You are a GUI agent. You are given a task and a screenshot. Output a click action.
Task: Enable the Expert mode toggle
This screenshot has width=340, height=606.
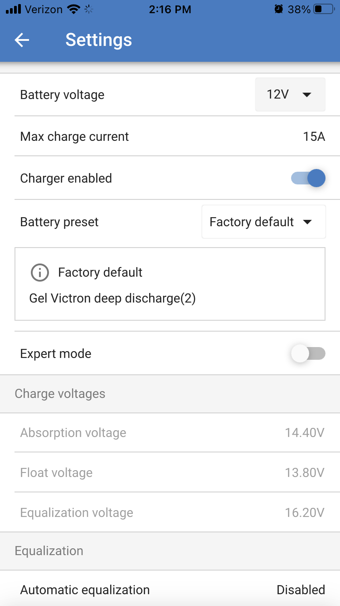[x=308, y=353]
